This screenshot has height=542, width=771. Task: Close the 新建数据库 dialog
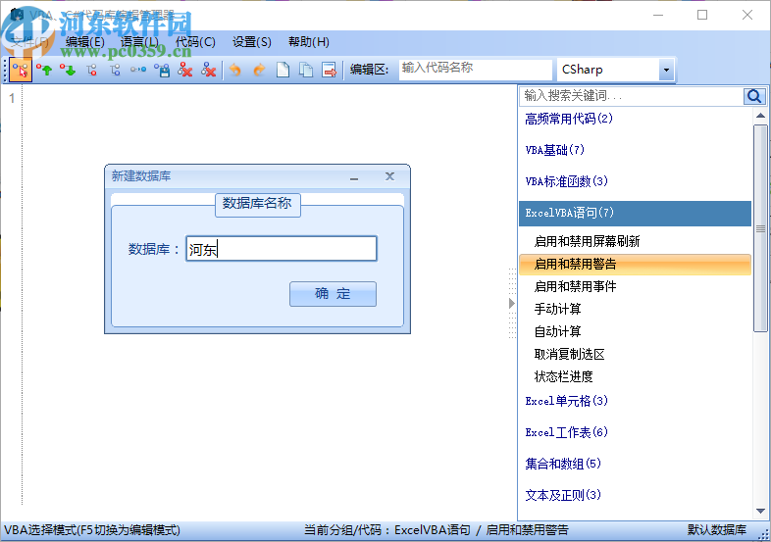(390, 176)
